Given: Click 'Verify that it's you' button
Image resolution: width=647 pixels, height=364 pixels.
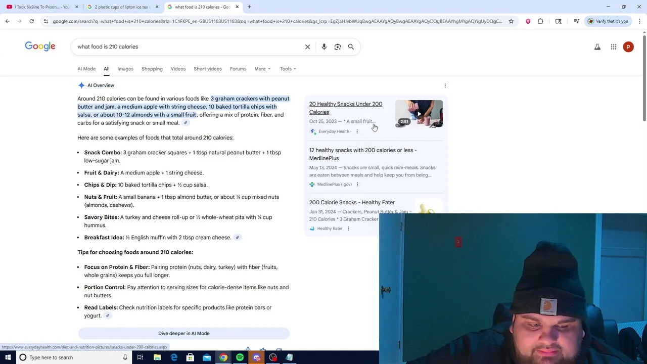Looking at the screenshot, I should pos(608,21).
